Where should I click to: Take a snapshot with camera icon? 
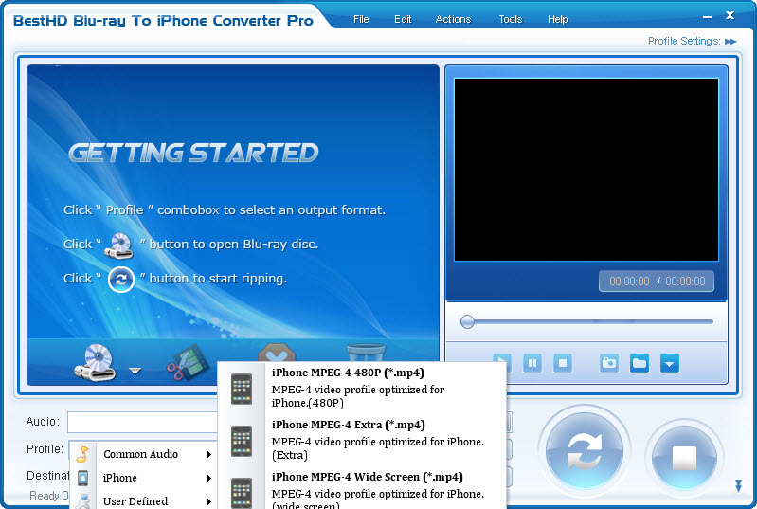tap(609, 363)
